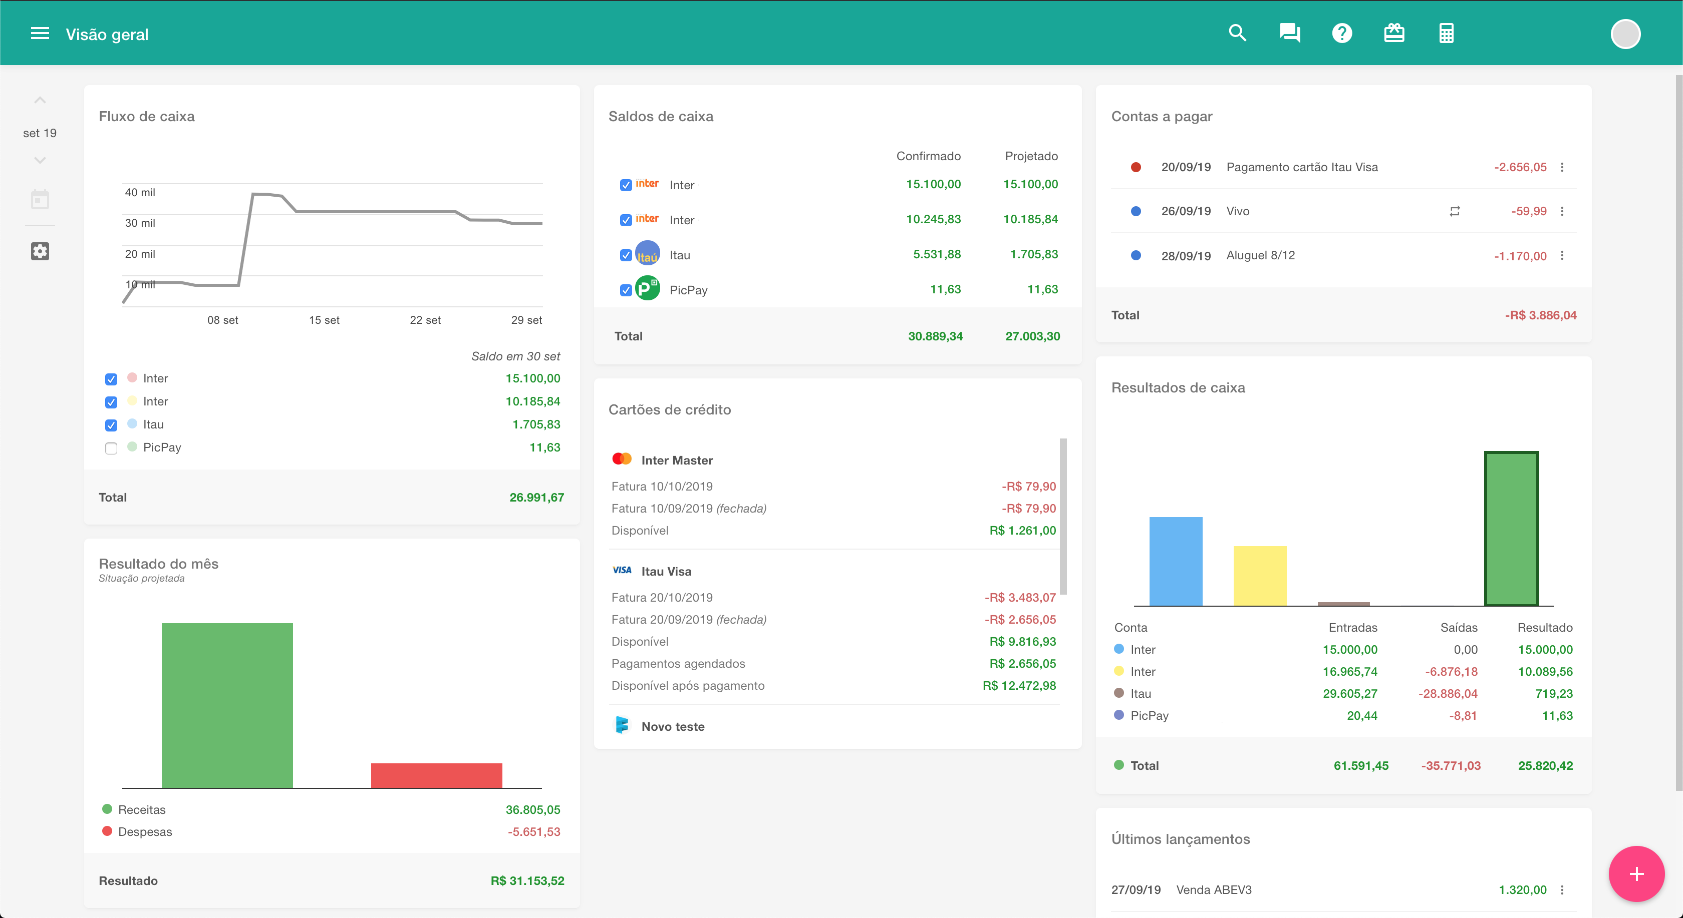Viewport: 1683px width, 918px height.
Task: Click the recurrence icon on Vivo bill
Action: (x=1455, y=212)
